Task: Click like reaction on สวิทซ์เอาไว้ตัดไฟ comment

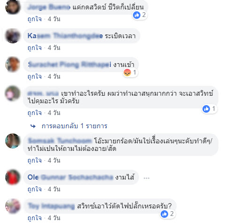Action: [164, 214]
